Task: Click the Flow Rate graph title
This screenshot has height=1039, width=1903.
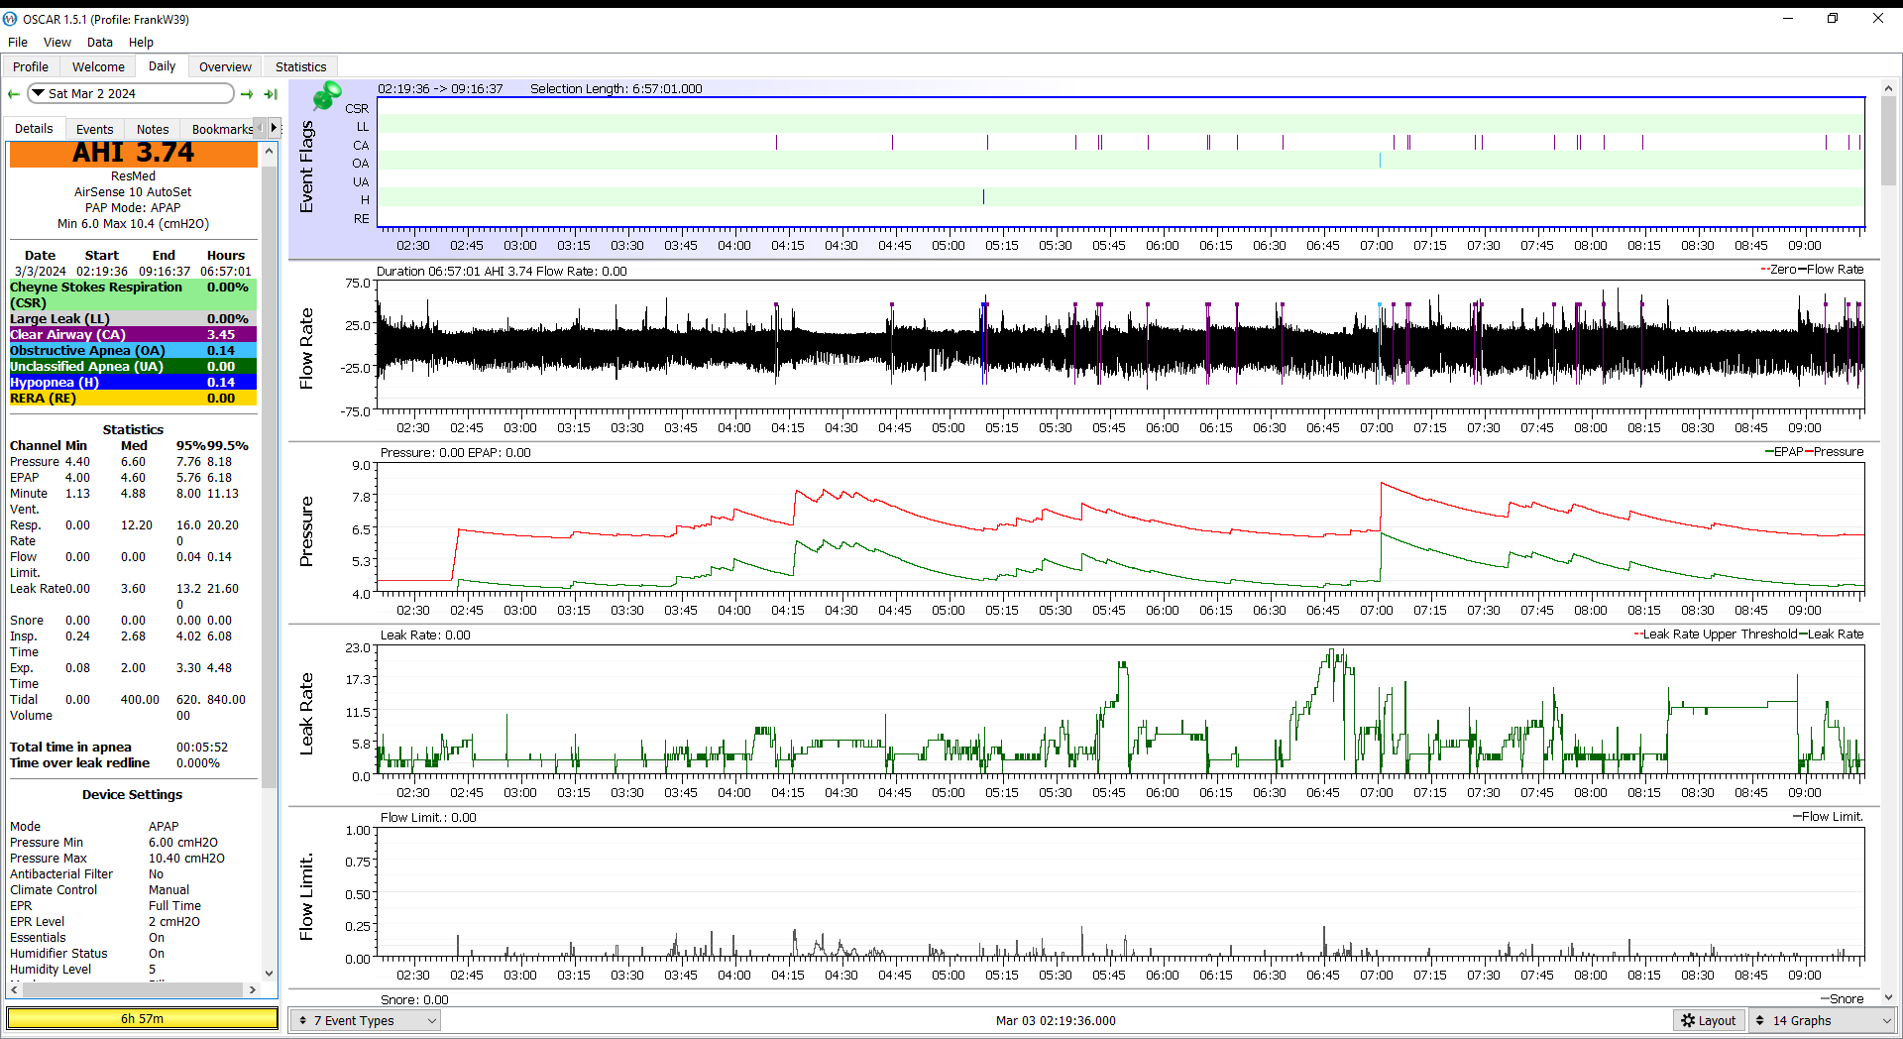Action: 306,348
